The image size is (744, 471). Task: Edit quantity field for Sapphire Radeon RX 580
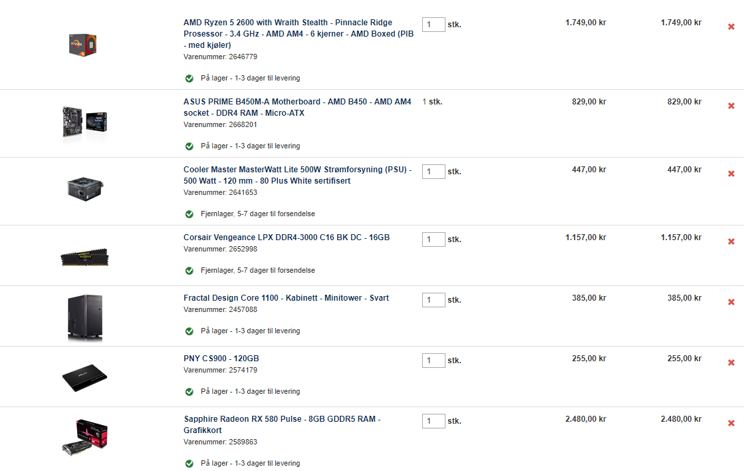(x=434, y=421)
